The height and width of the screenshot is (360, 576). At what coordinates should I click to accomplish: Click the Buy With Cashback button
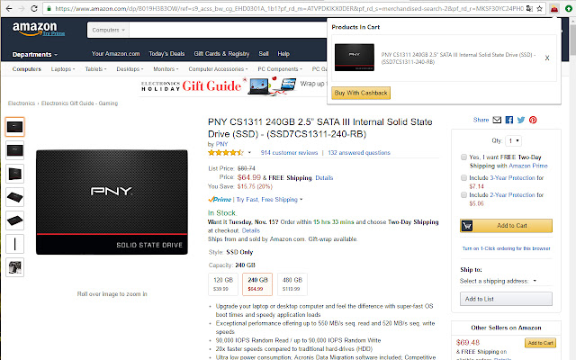(x=361, y=93)
